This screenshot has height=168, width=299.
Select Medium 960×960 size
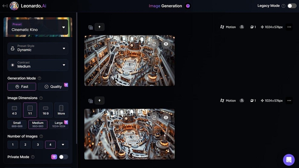click(38, 125)
